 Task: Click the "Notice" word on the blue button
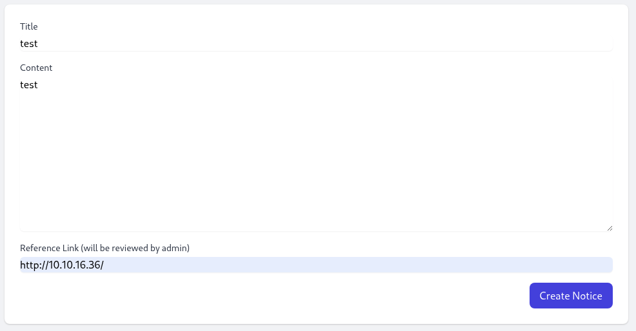[x=587, y=296]
